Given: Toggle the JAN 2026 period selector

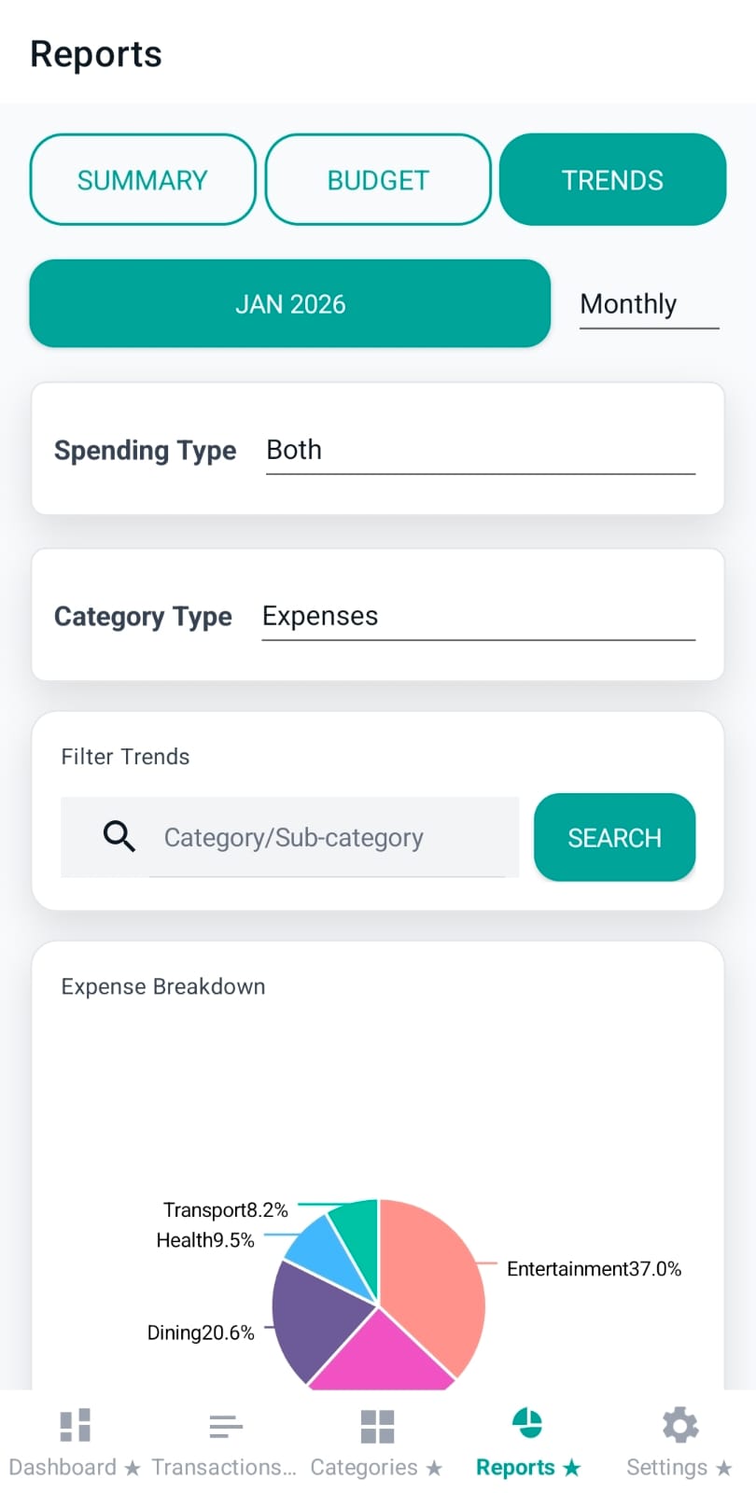Looking at the screenshot, I should (289, 303).
